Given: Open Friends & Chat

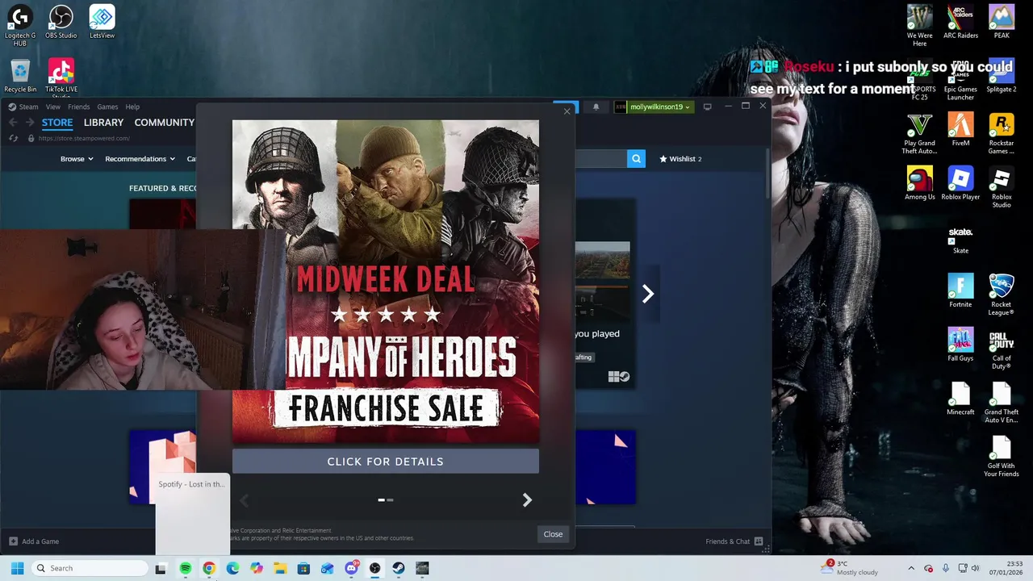Looking at the screenshot, I should point(734,541).
